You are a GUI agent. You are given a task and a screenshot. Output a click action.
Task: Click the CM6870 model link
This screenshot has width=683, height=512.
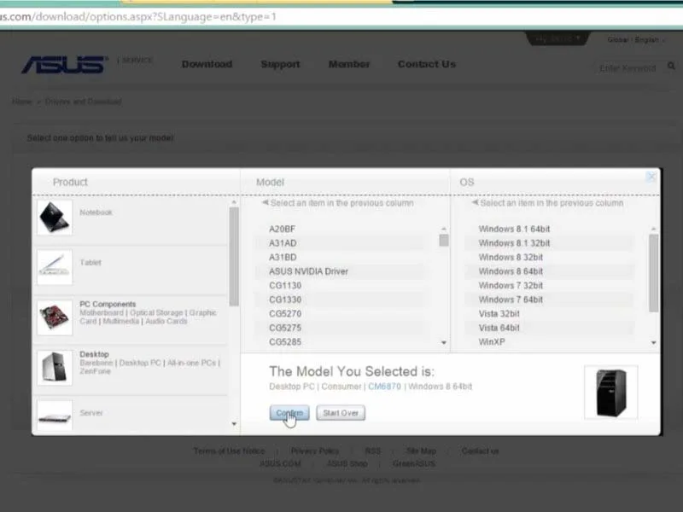pyautogui.click(x=384, y=387)
